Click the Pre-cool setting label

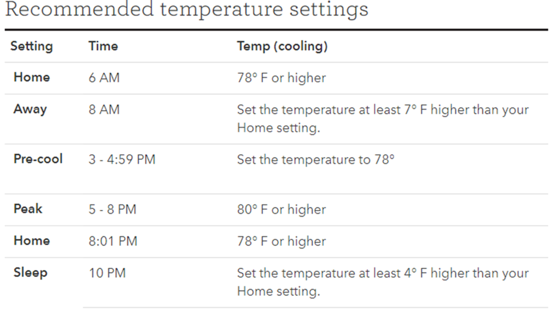click(38, 159)
